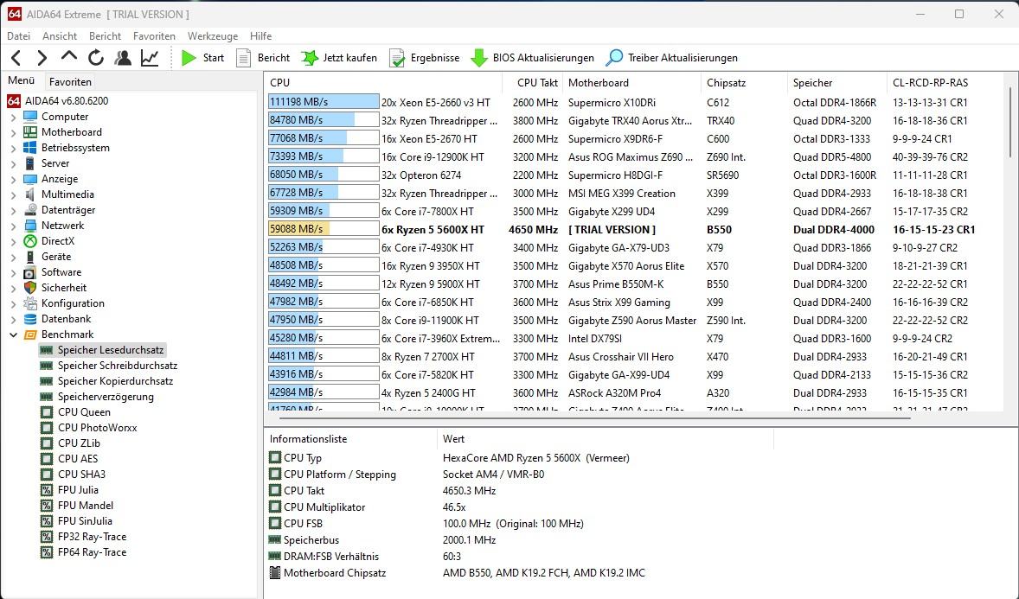The image size is (1019, 599).
Task: Select Speicher Schreibdurchsatz benchmark
Action: 117,366
